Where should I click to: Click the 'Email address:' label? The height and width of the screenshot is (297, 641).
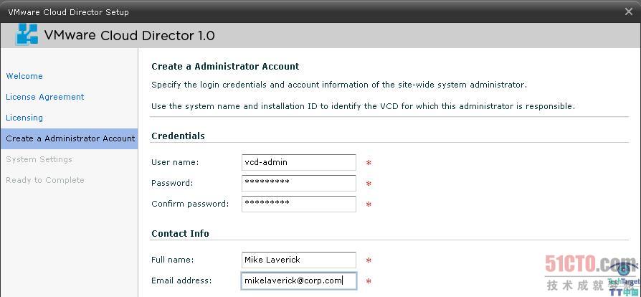click(x=181, y=280)
